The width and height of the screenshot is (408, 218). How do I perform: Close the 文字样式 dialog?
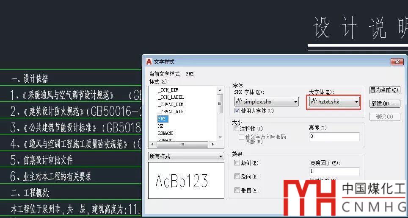(396, 62)
